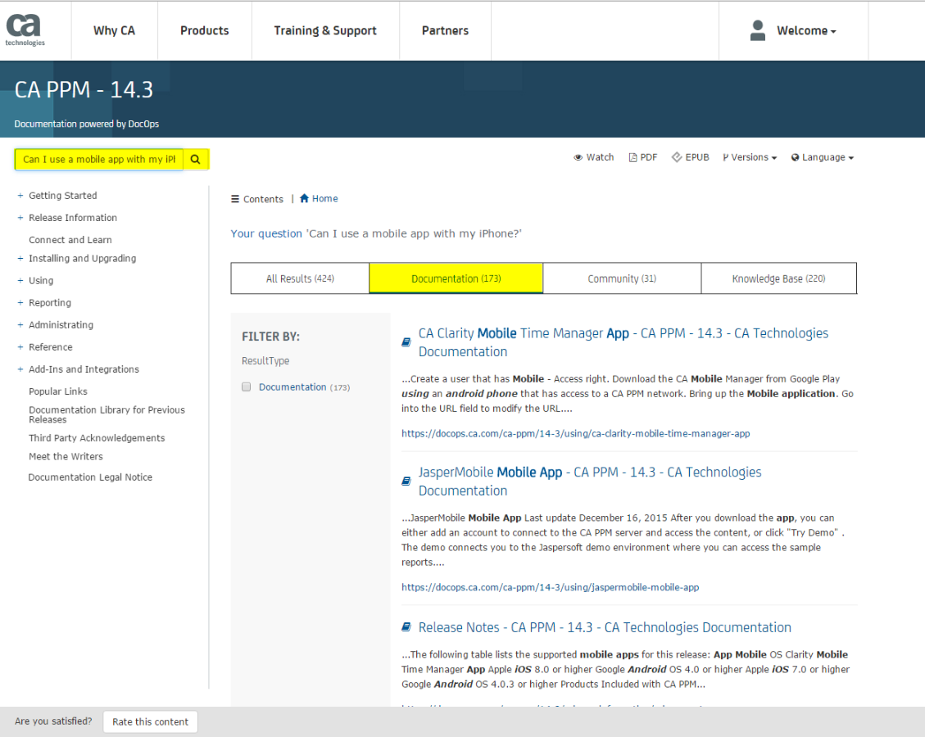Click book icon beside Release Notes result
Image resolution: width=925 pixels, height=737 pixels.
[406, 627]
